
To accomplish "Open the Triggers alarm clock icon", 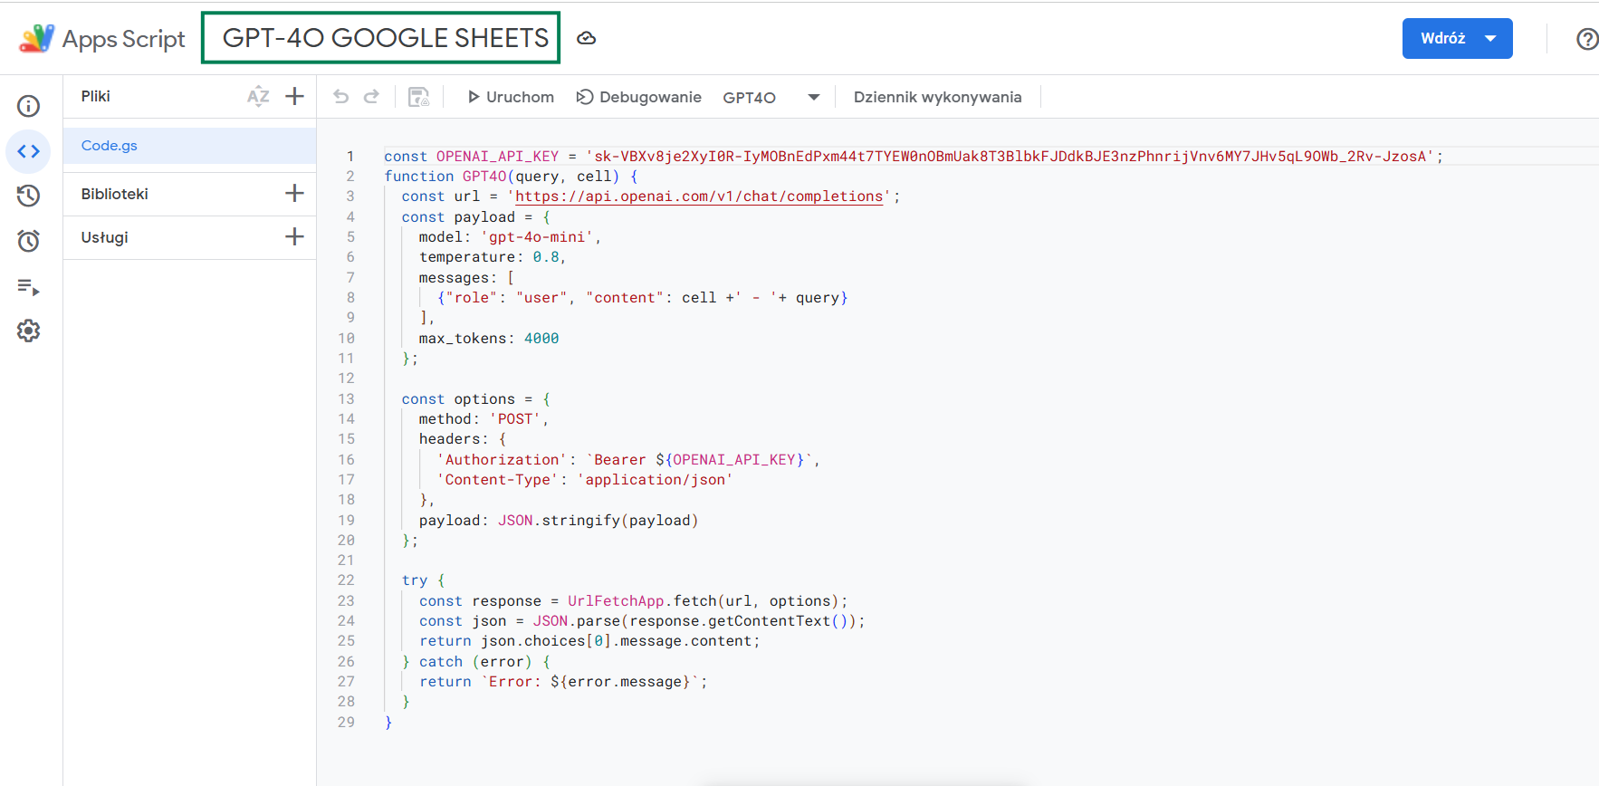I will (x=29, y=241).
